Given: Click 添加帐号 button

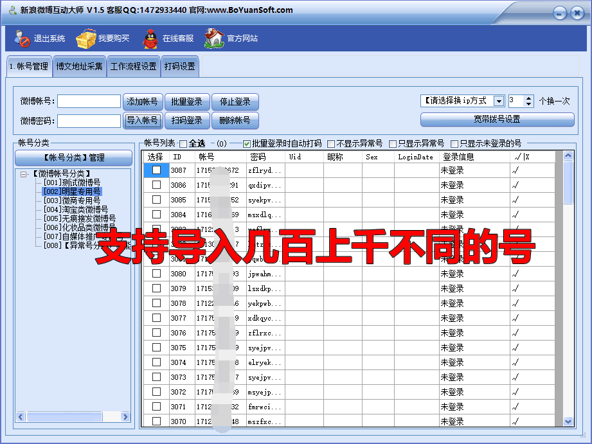Looking at the screenshot, I should pos(142,102).
